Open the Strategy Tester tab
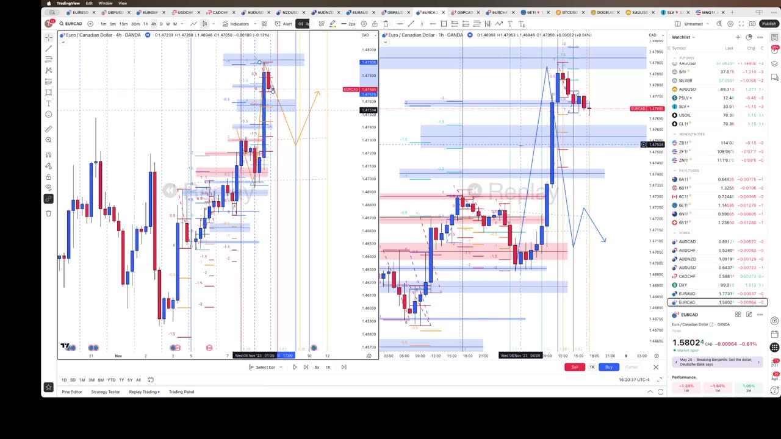781x439 pixels. click(106, 392)
